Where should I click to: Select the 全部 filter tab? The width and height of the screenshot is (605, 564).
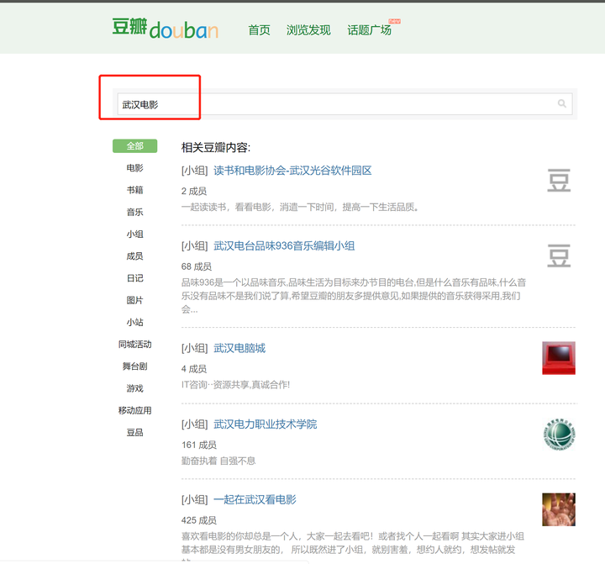click(x=134, y=146)
